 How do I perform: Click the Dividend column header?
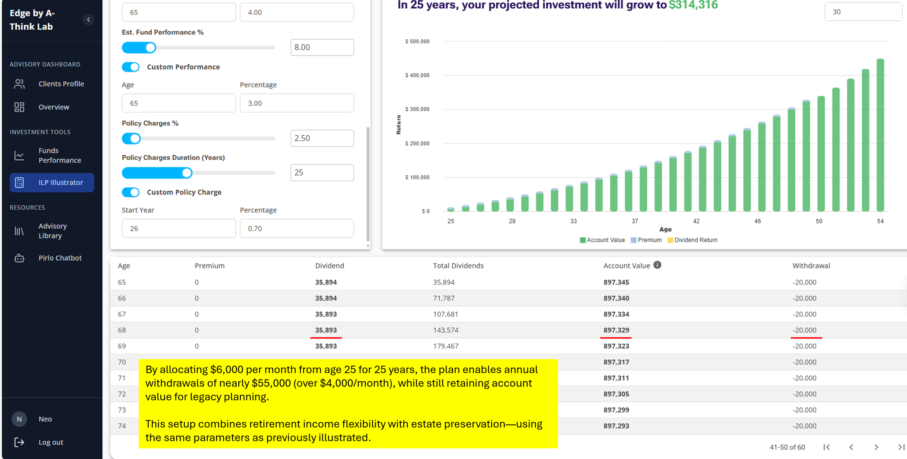329,266
